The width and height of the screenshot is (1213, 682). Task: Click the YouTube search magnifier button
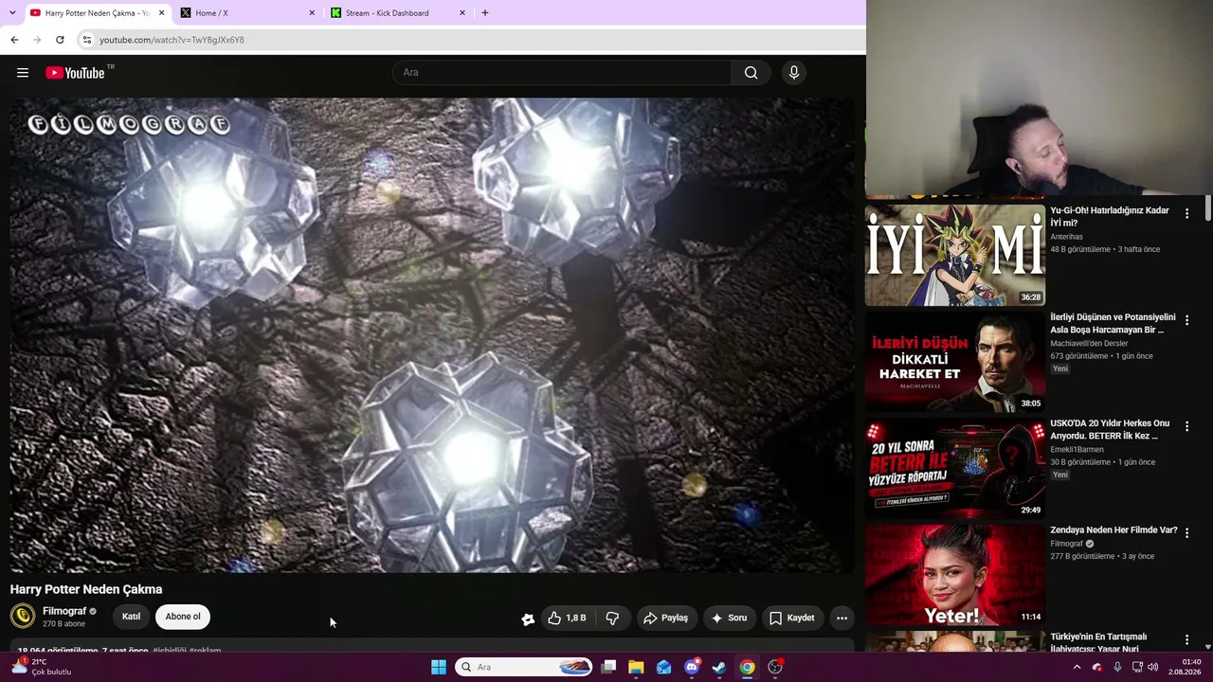click(751, 73)
